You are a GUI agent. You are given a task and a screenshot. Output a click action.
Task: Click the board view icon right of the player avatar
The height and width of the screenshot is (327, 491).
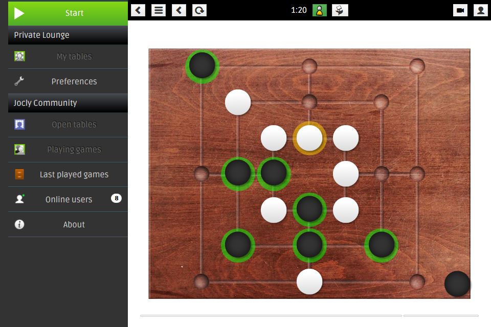click(340, 10)
